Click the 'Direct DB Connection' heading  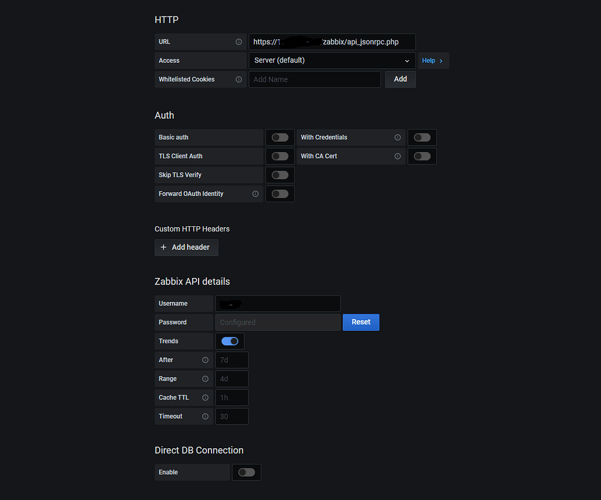tap(199, 450)
